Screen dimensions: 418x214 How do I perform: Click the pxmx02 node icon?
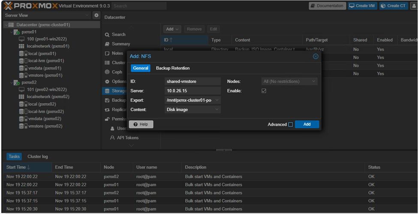click(x=16, y=82)
